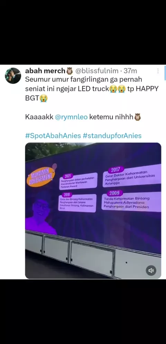166x344 pixels.
Task: Open the @blissfulnim handle
Action: pos(97,71)
